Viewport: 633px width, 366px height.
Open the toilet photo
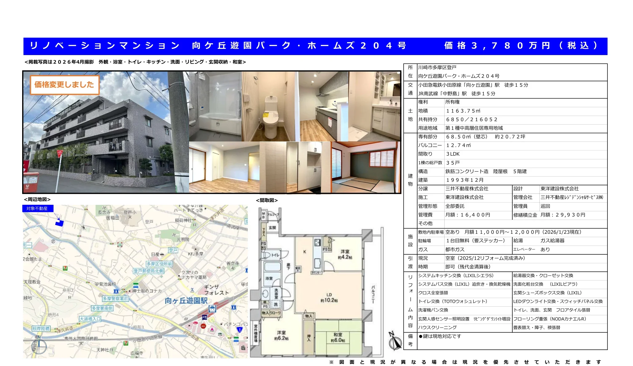pos(270,106)
